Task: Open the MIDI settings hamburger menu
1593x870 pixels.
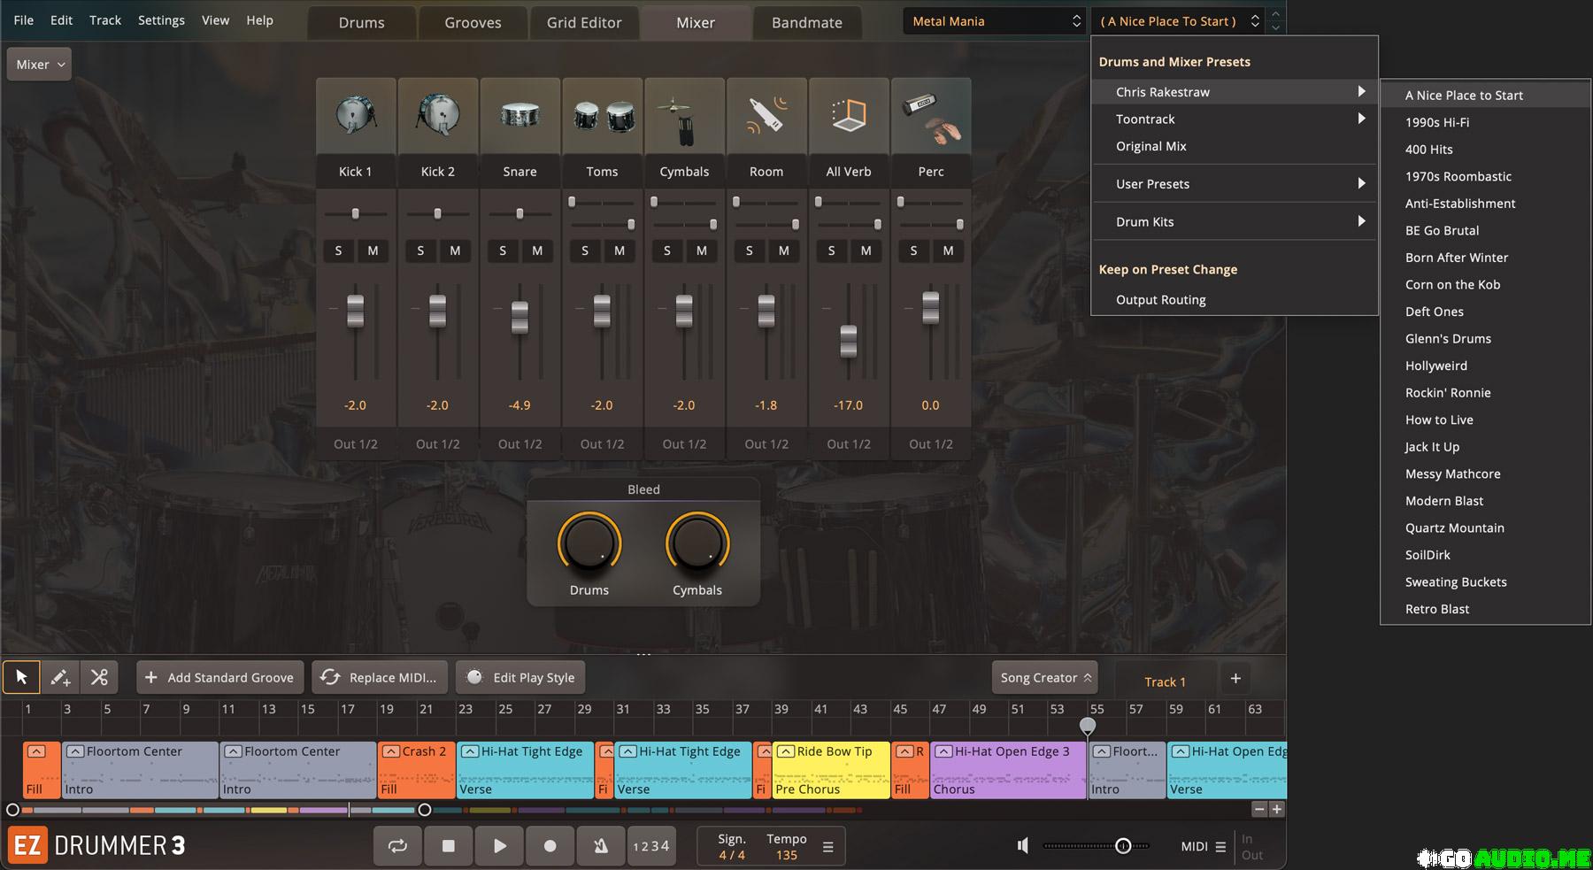Action: pyautogui.click(x=1220, y=847)
